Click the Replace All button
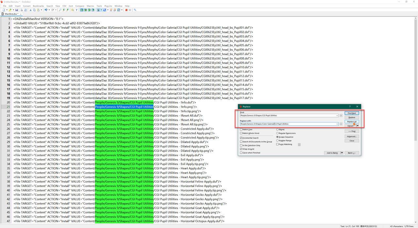This screenshot has width=418, height=228. click(352, 122)
